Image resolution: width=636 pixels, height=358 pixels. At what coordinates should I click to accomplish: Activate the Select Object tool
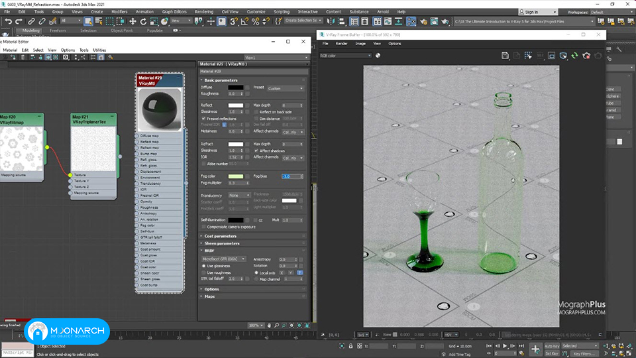(x=88, y=21)
